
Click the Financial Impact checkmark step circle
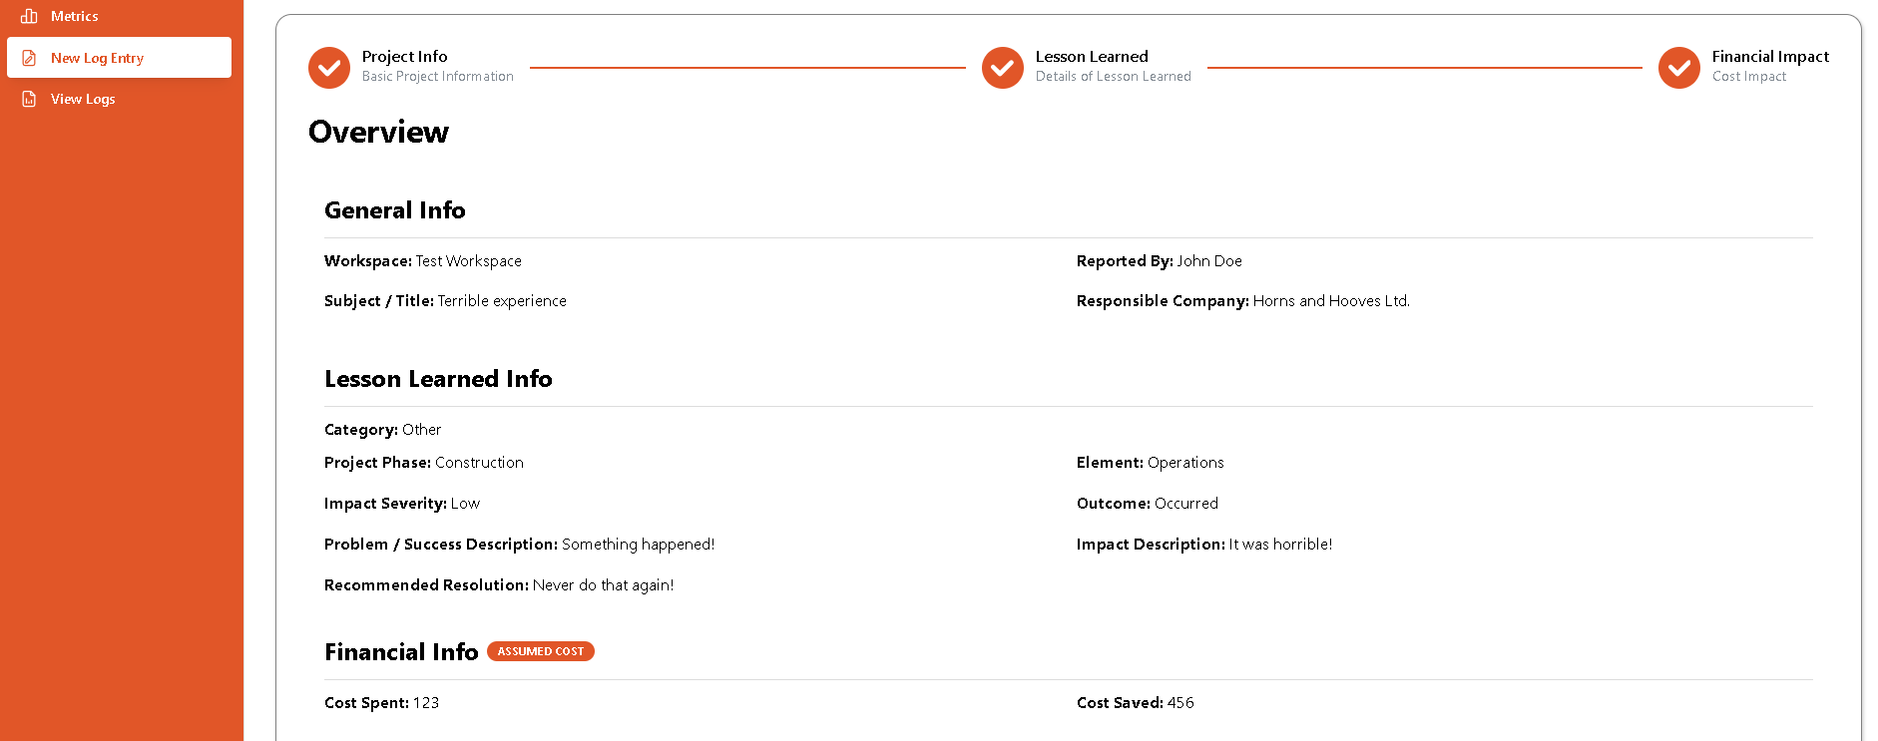coord(1678,68)
